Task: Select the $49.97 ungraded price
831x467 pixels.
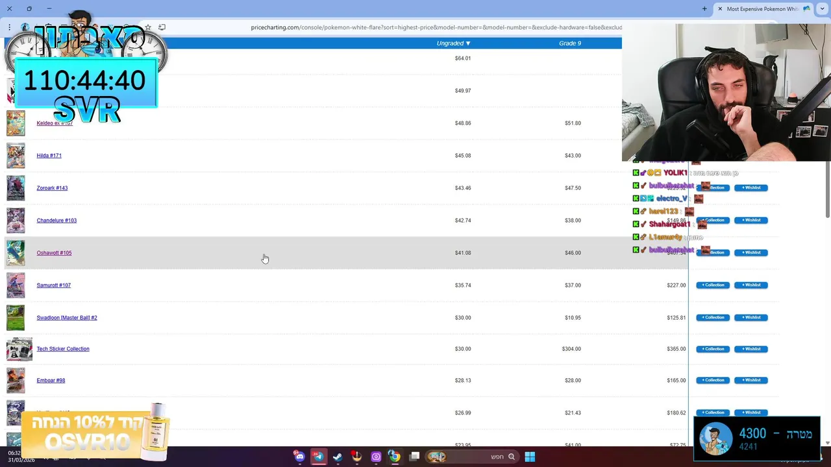Action: coord(463,91)
